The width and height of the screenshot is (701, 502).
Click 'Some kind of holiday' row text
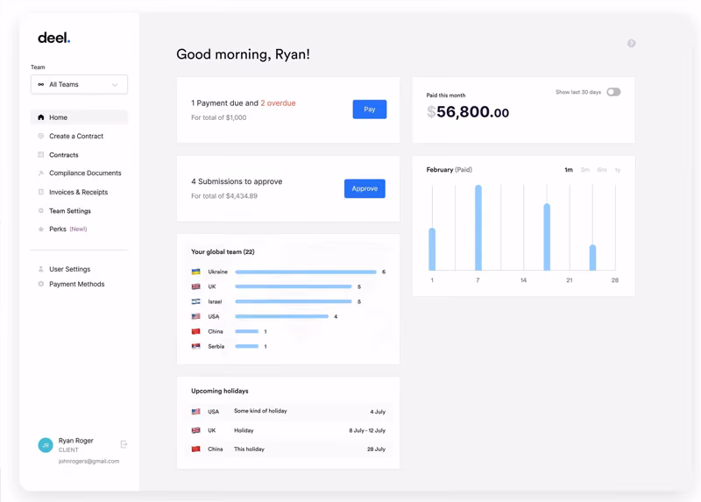coord(260,411)
